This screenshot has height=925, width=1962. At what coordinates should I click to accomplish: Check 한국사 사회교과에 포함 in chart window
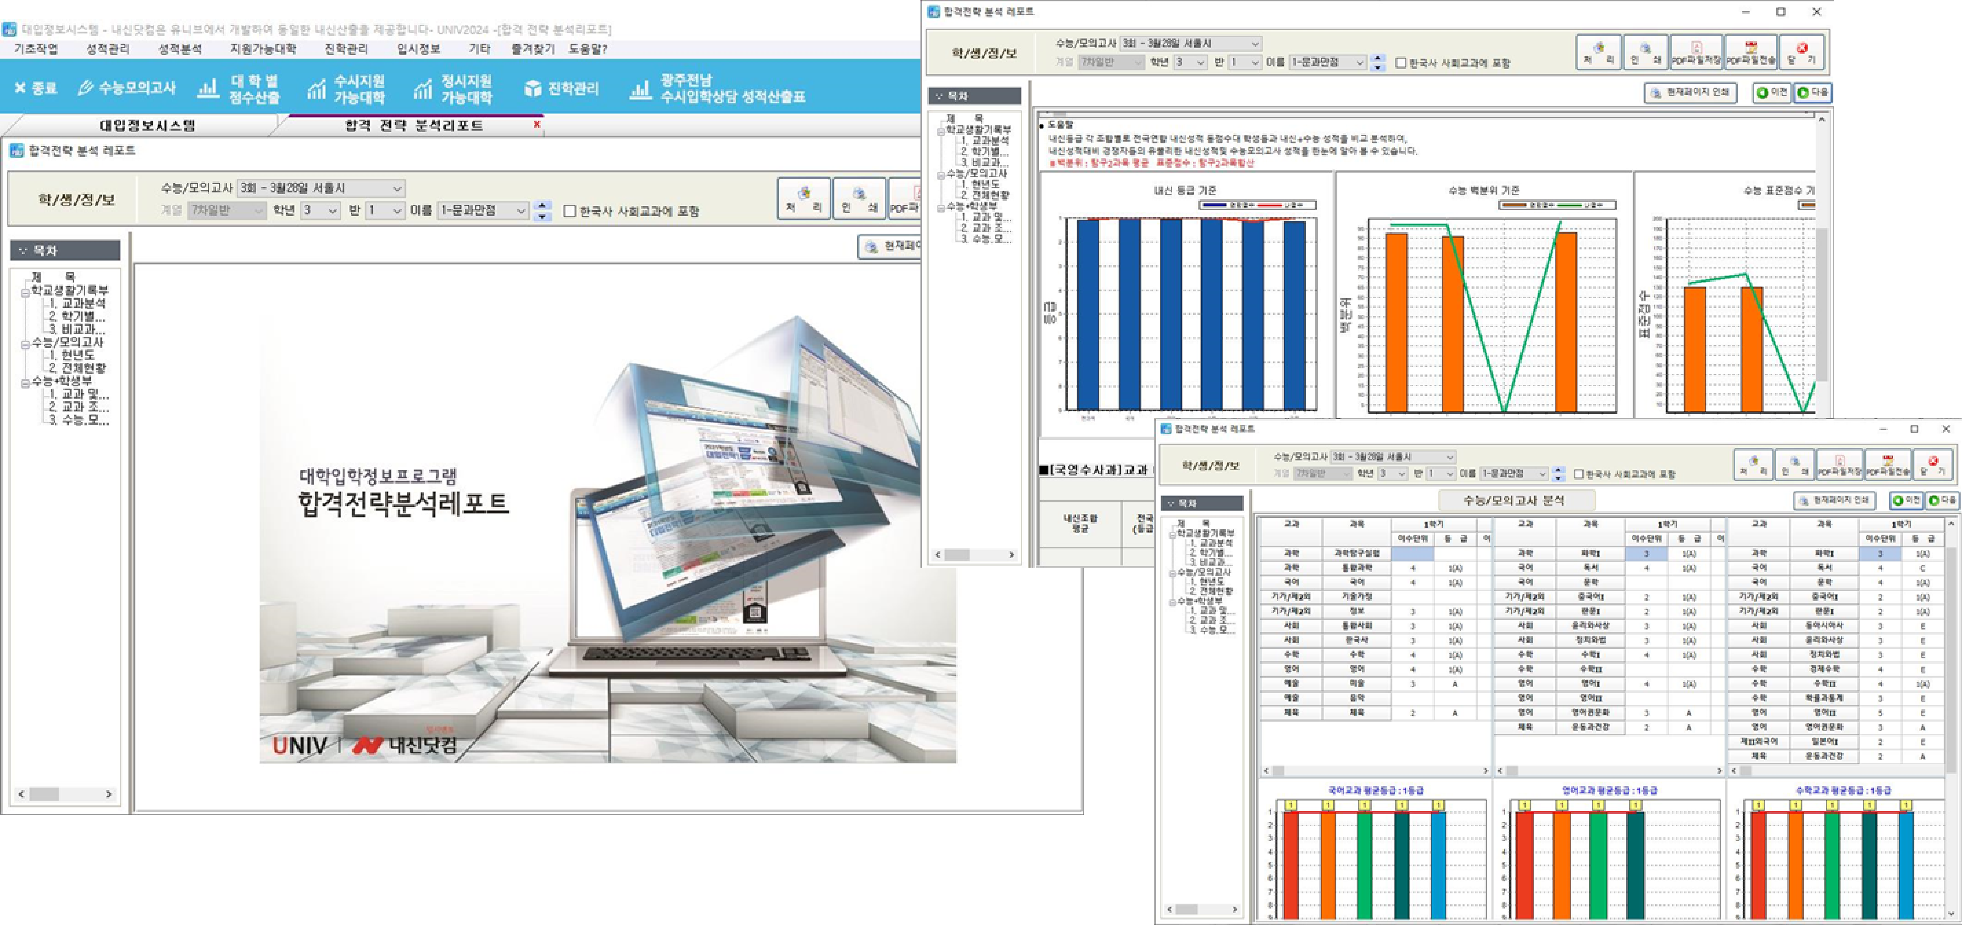pyautogui.click(x=1401, y=63)
